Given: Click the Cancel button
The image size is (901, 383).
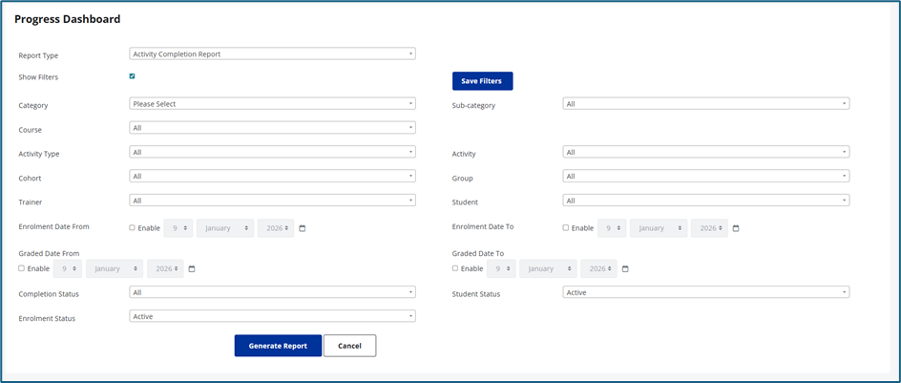Looking at the screenshot, I should click(x=349, y=346).
